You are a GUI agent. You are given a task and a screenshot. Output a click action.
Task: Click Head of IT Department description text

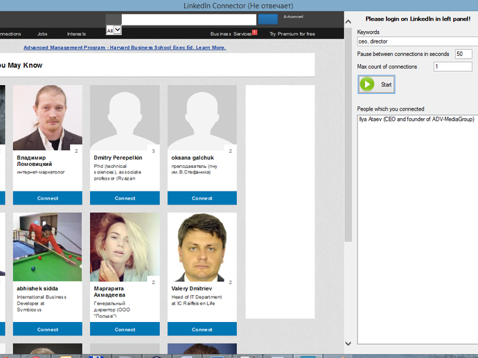coord(197,300)
